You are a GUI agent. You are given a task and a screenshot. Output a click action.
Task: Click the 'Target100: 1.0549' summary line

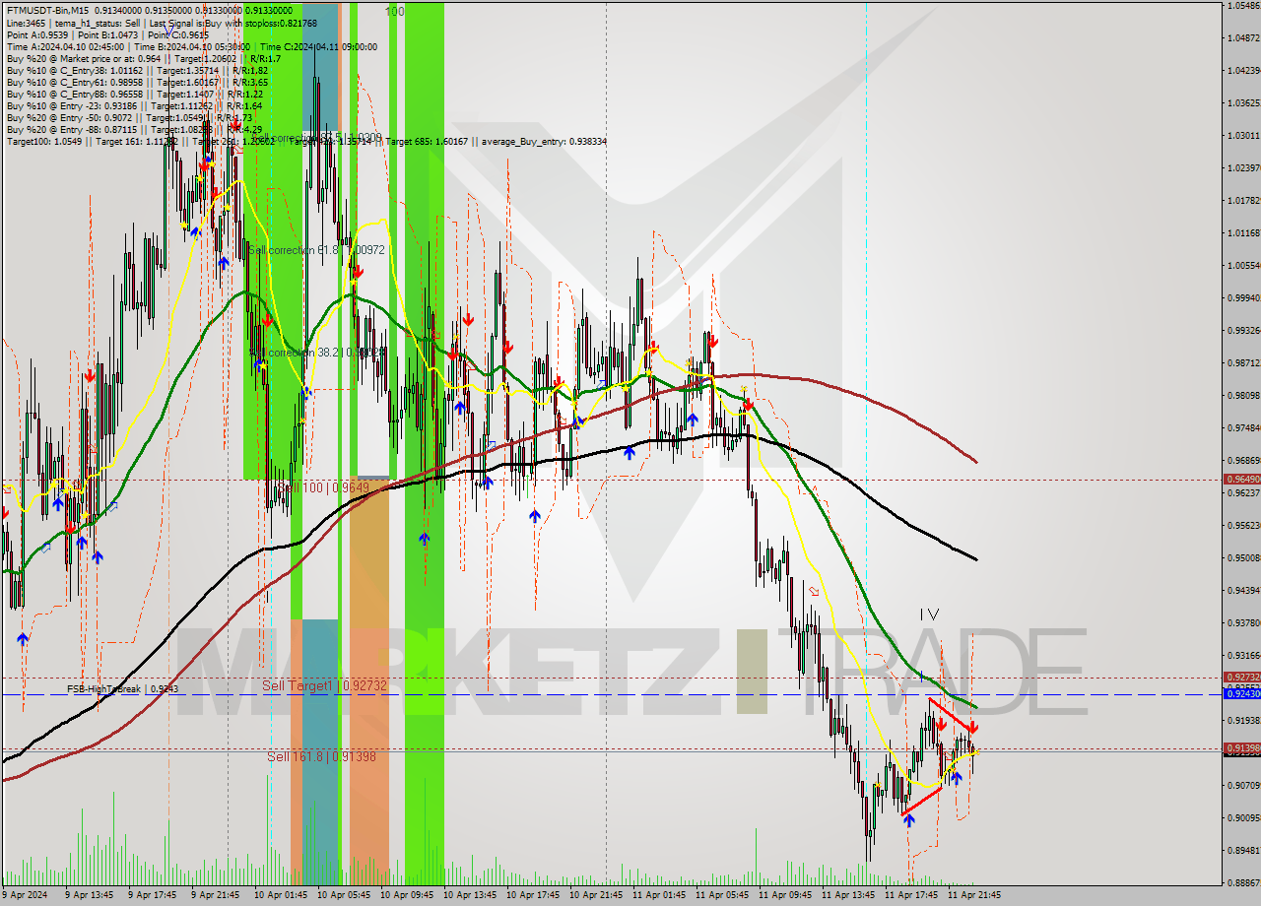[x=305, y=142]
